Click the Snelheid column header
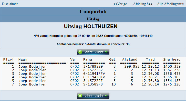The height and width of the screenshot is (101, 186). coord(172,59)
